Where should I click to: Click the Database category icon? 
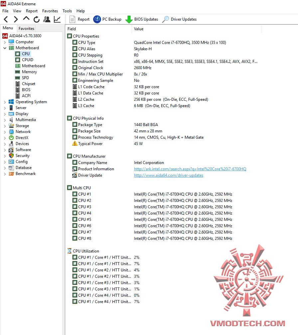11,168
